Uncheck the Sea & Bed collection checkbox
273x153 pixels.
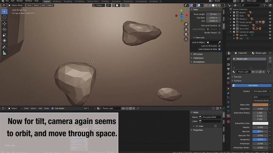pos(234,28)
